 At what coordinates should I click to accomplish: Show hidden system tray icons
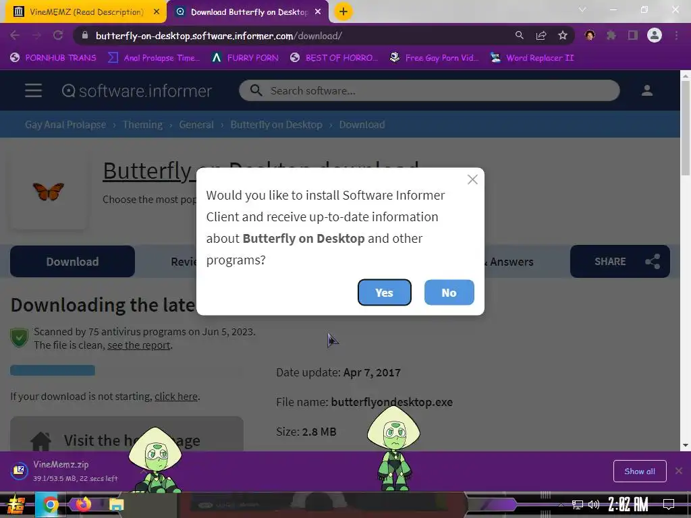561,505
